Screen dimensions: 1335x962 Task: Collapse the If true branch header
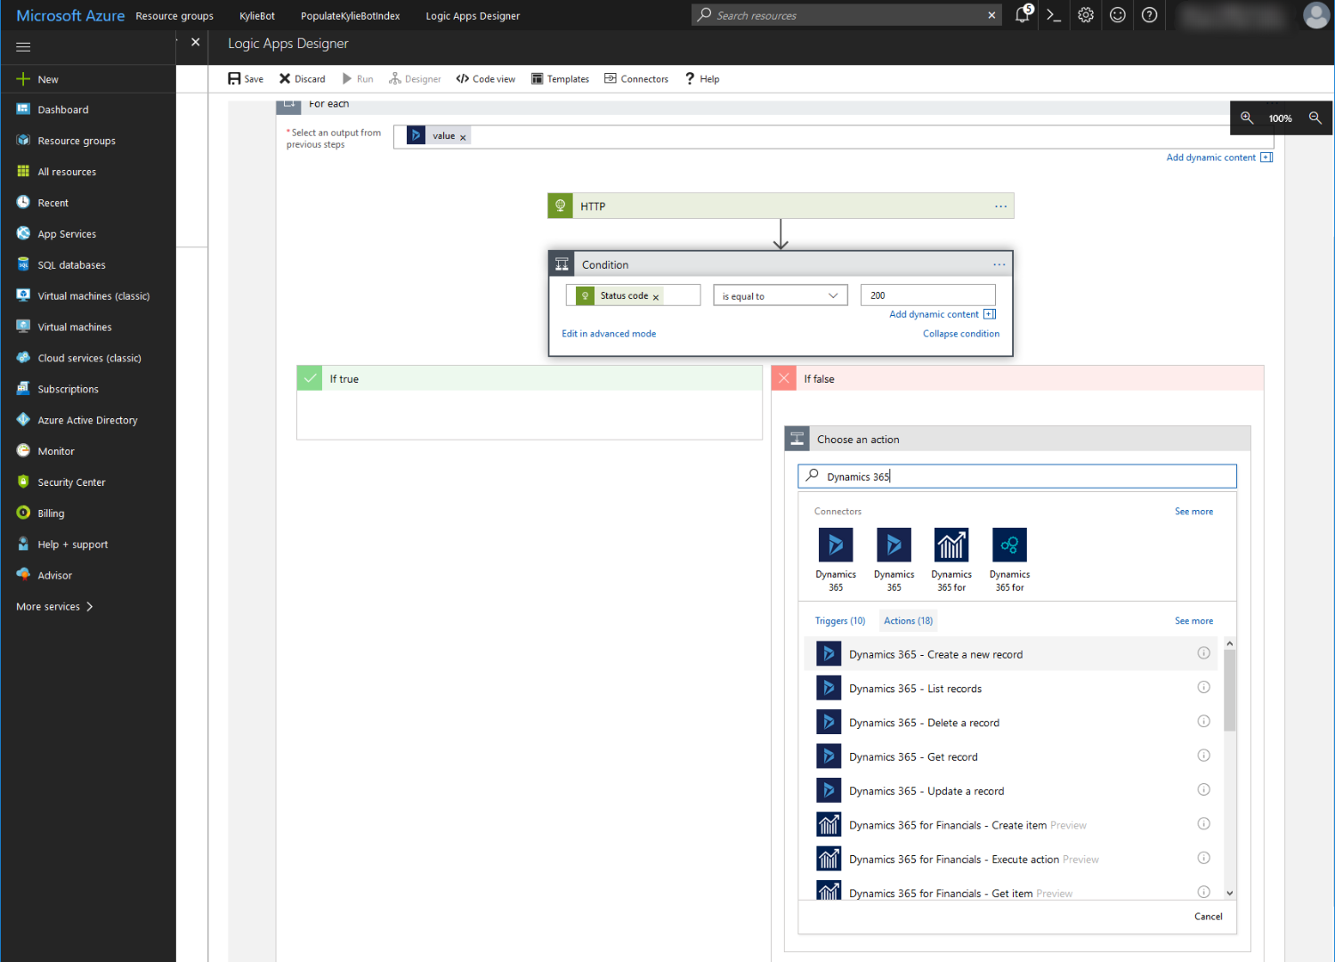click(530, 378)
